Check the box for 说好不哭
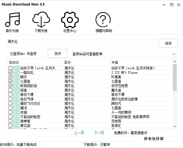This screenshot has width=183, height=148. coord(11,68)
